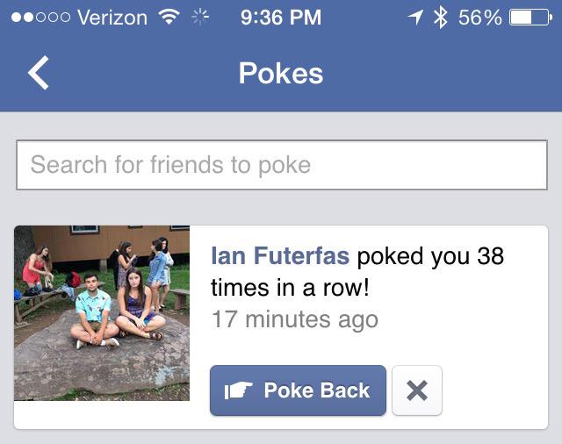Tap the location services arrow icon

point(415,18)
